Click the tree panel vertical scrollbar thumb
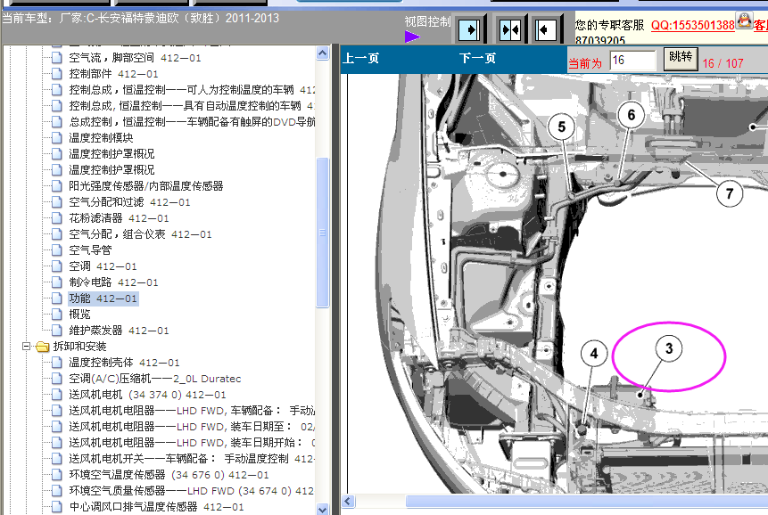 pos(322,233)
